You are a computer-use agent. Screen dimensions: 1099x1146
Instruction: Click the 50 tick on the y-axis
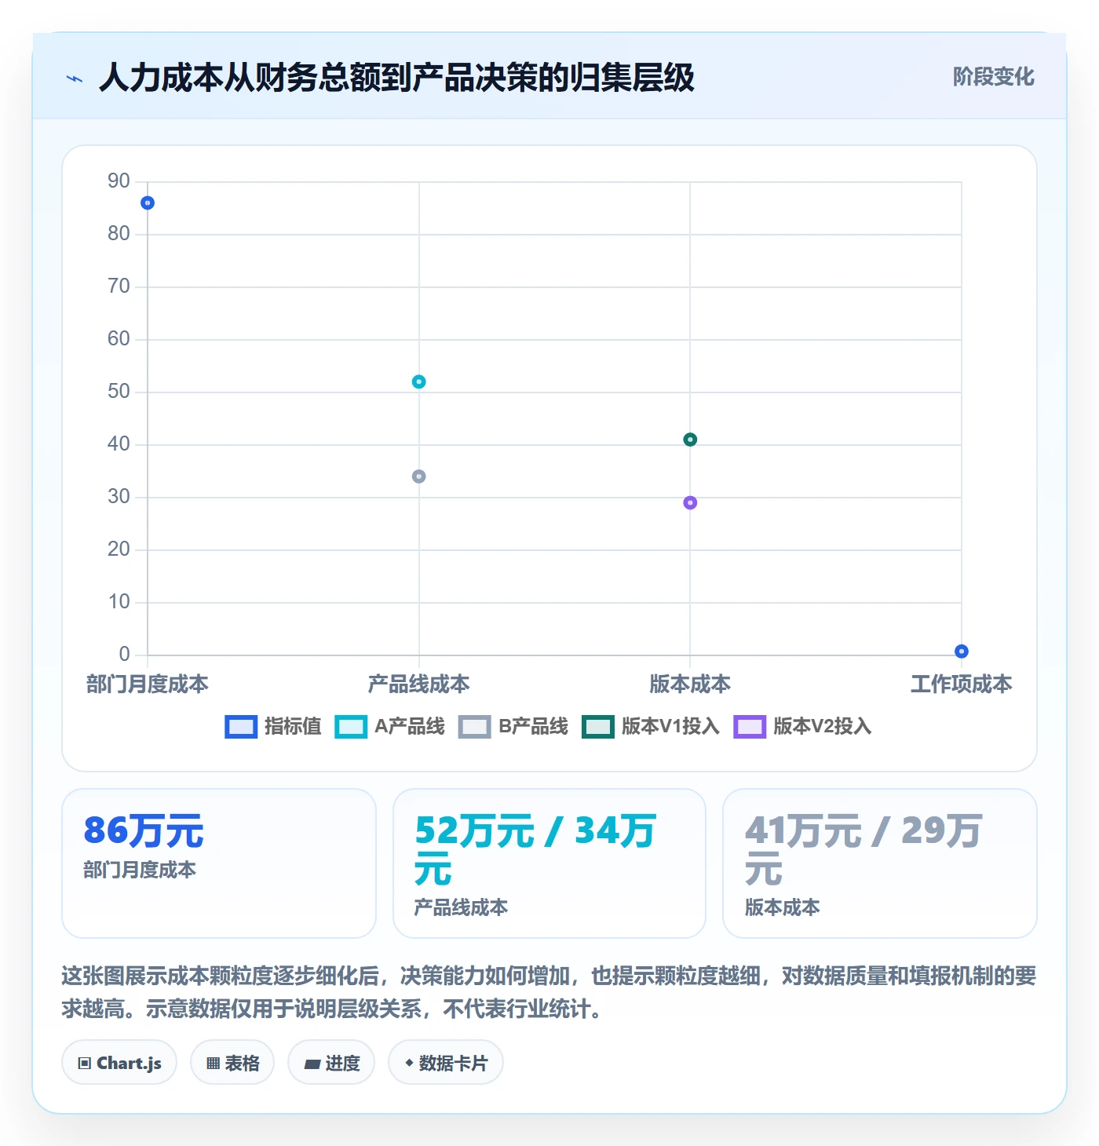pos(119,392)
